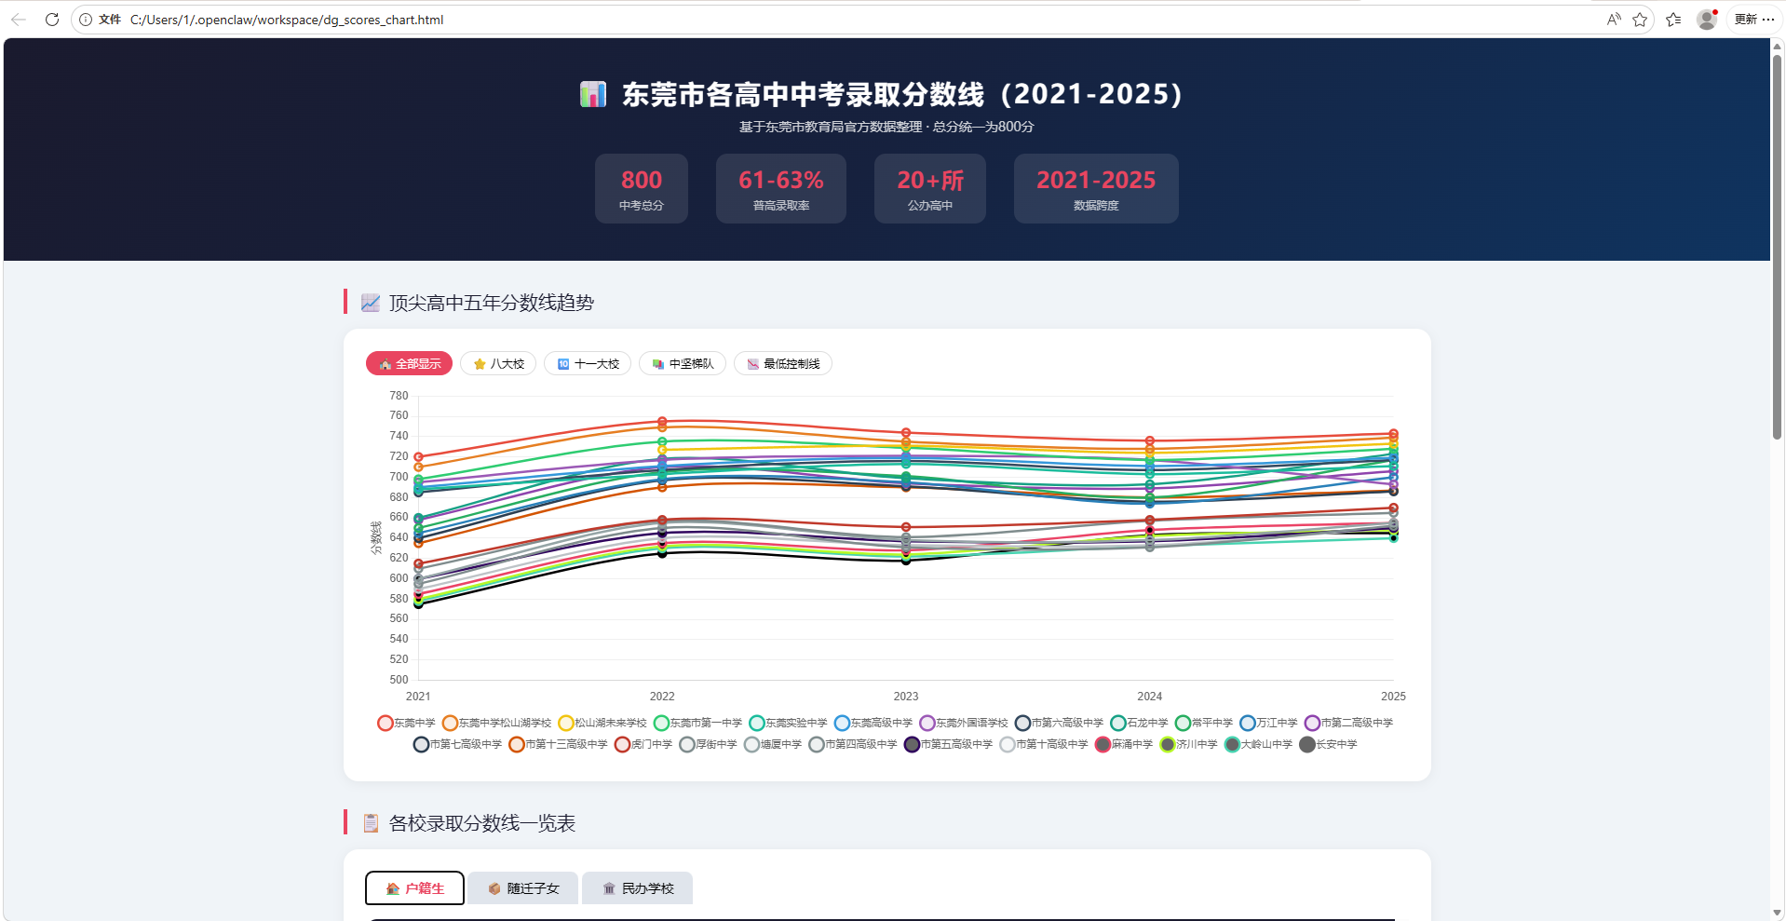Open the favorites list icon
Image resolution: width=1786 pixels, height=921 pixels.
(1673, 20)
